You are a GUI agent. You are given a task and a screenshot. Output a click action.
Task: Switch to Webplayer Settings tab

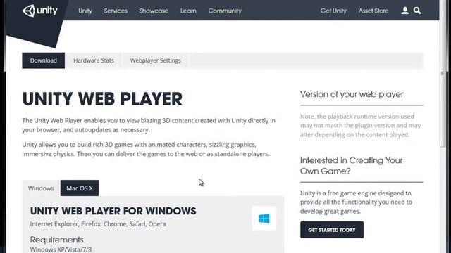click(x=155, y=60)
